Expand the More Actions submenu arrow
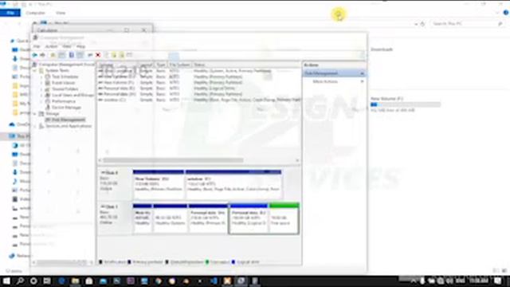Image resolution: width=510 pixels, height=287 pixels. pyautogui.click(x=362, y=81)
